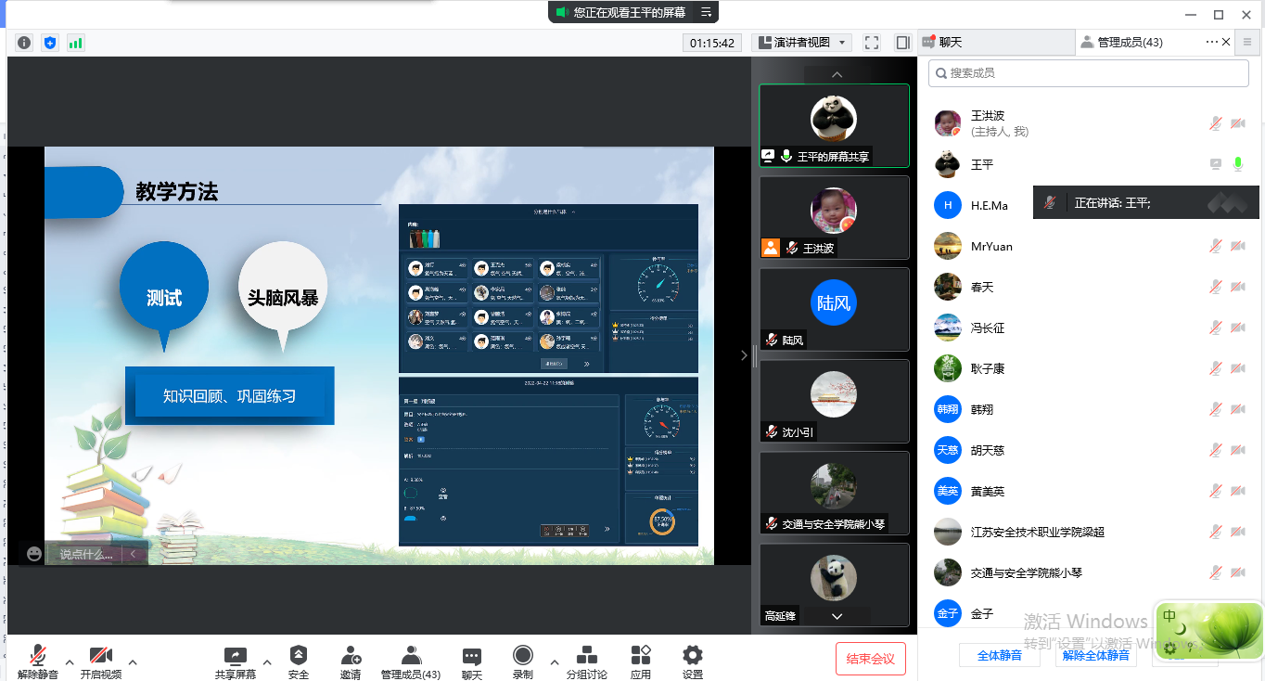Select the 管理成员(43) tab
The image size is (1265, 681).
click(1129, 43)
